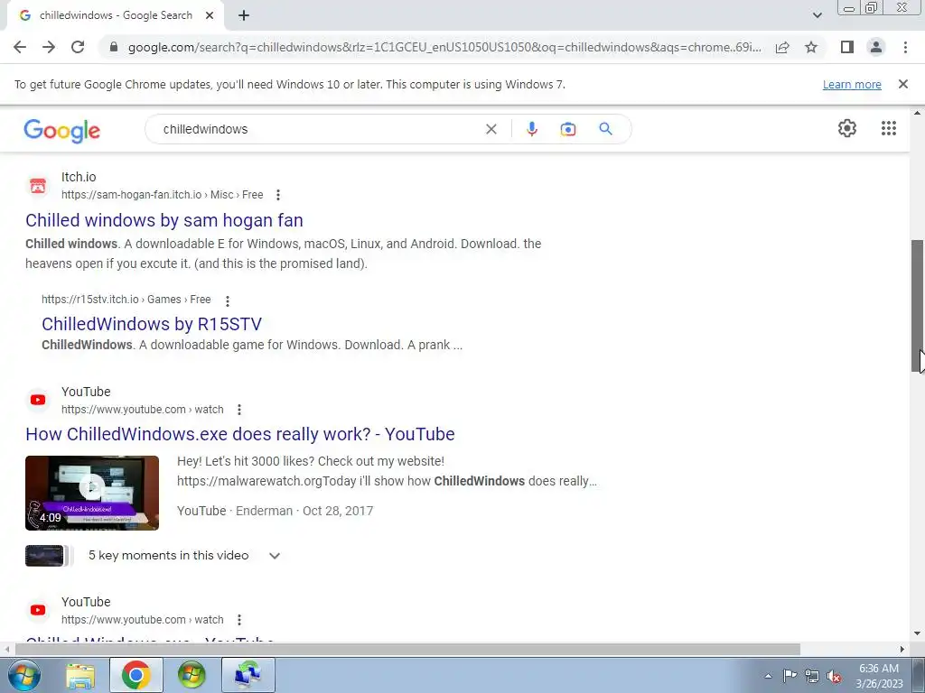Open more options for sam-hogan-fan.itch.io result

click(x=278, y=195)
